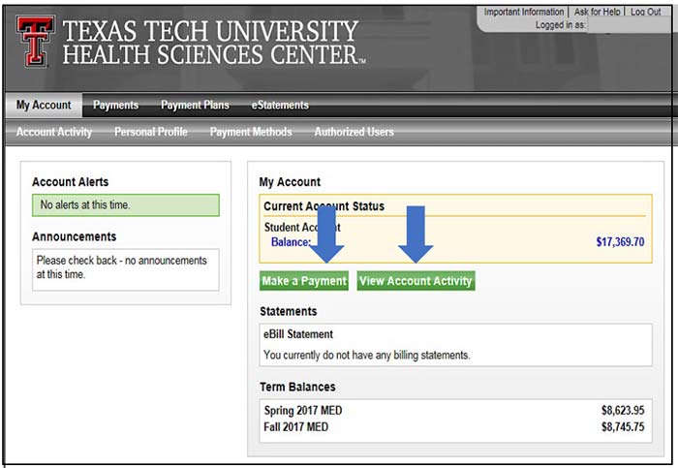Click the Texas Tech University Health Sciences Center title
Image resolution: width=678 pixels, height=468 pixels.
click(214, 43)
